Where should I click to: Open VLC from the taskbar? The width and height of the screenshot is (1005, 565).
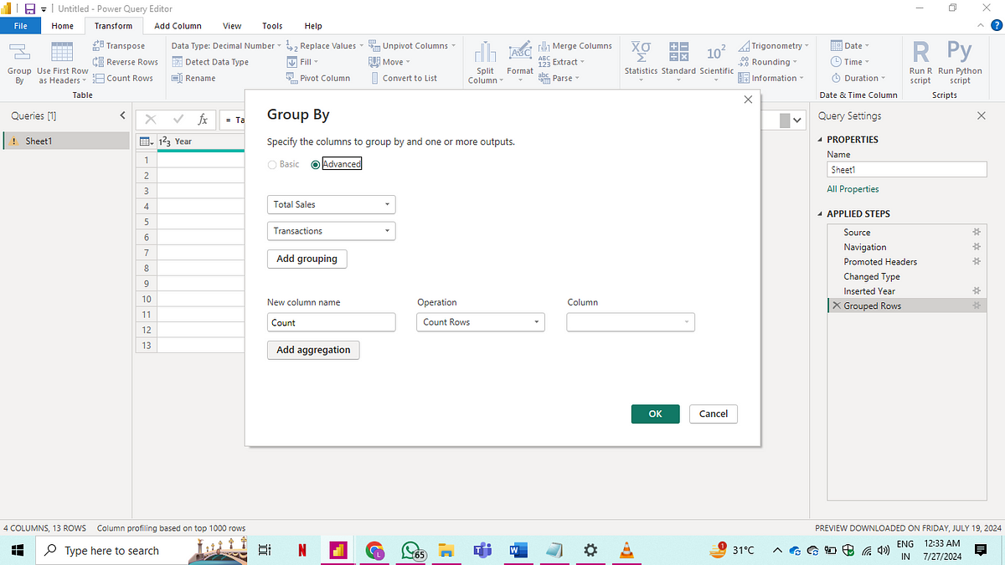pyautogui.click(x=626, y=550)
